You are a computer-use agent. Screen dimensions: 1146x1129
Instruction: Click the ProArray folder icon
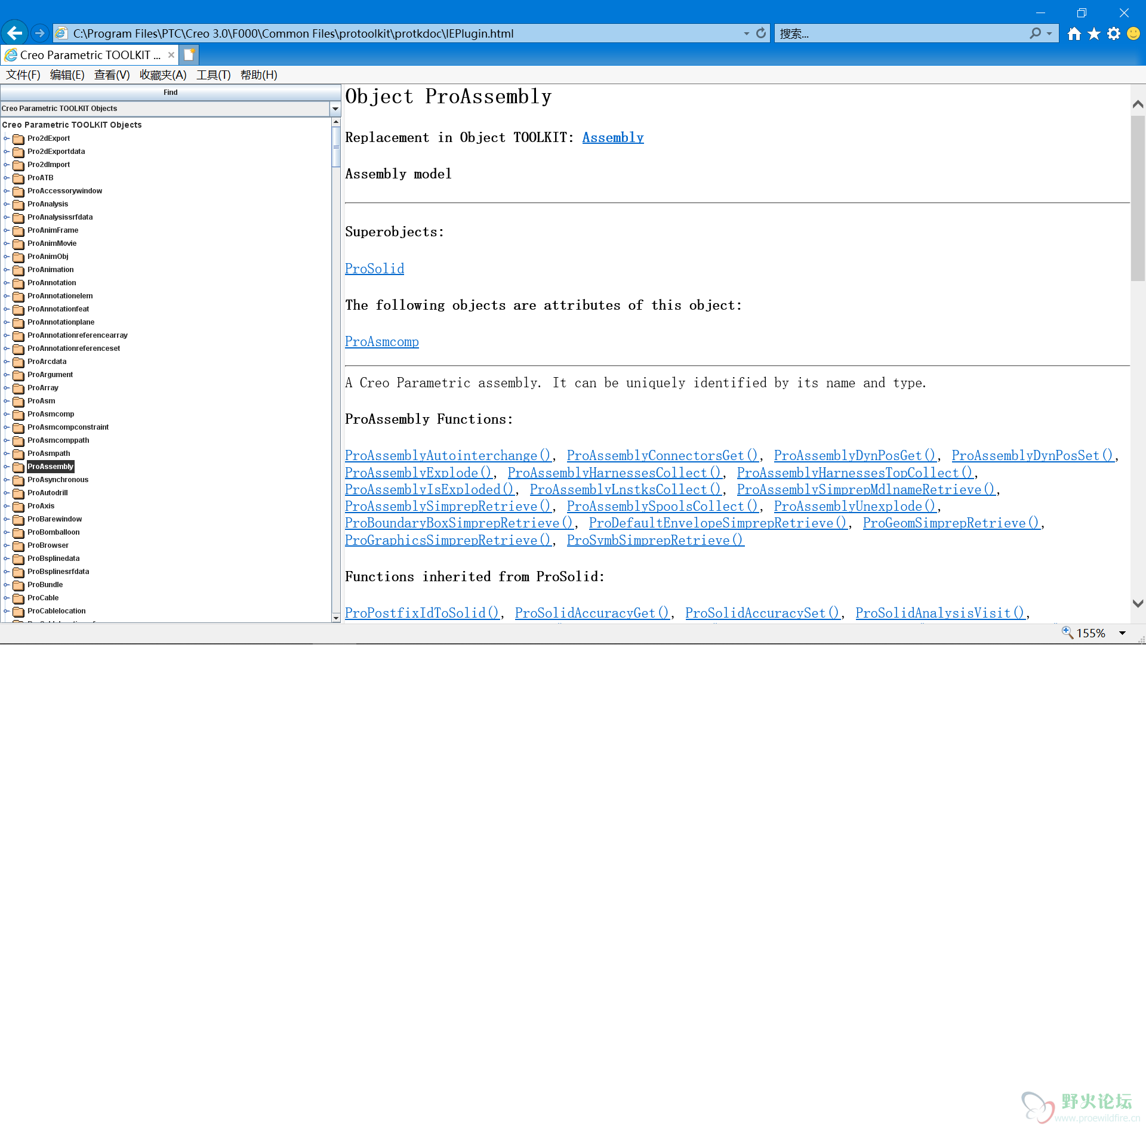coord(19,388)
